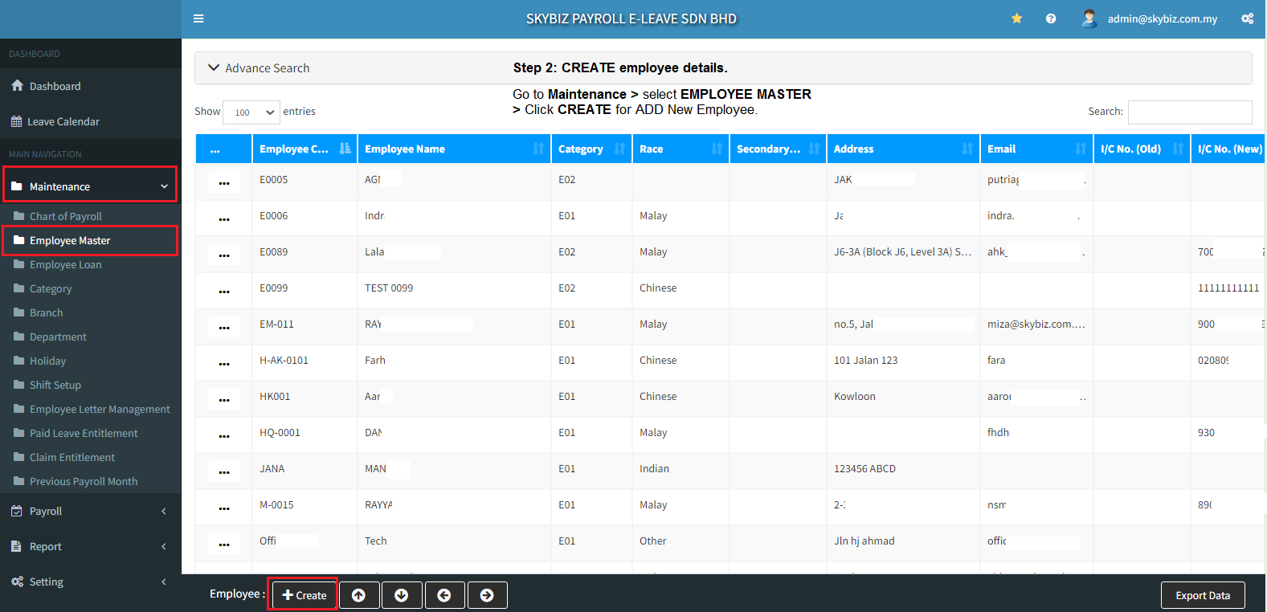Click the yellow star favorites icon

[x=1016, y=18]
